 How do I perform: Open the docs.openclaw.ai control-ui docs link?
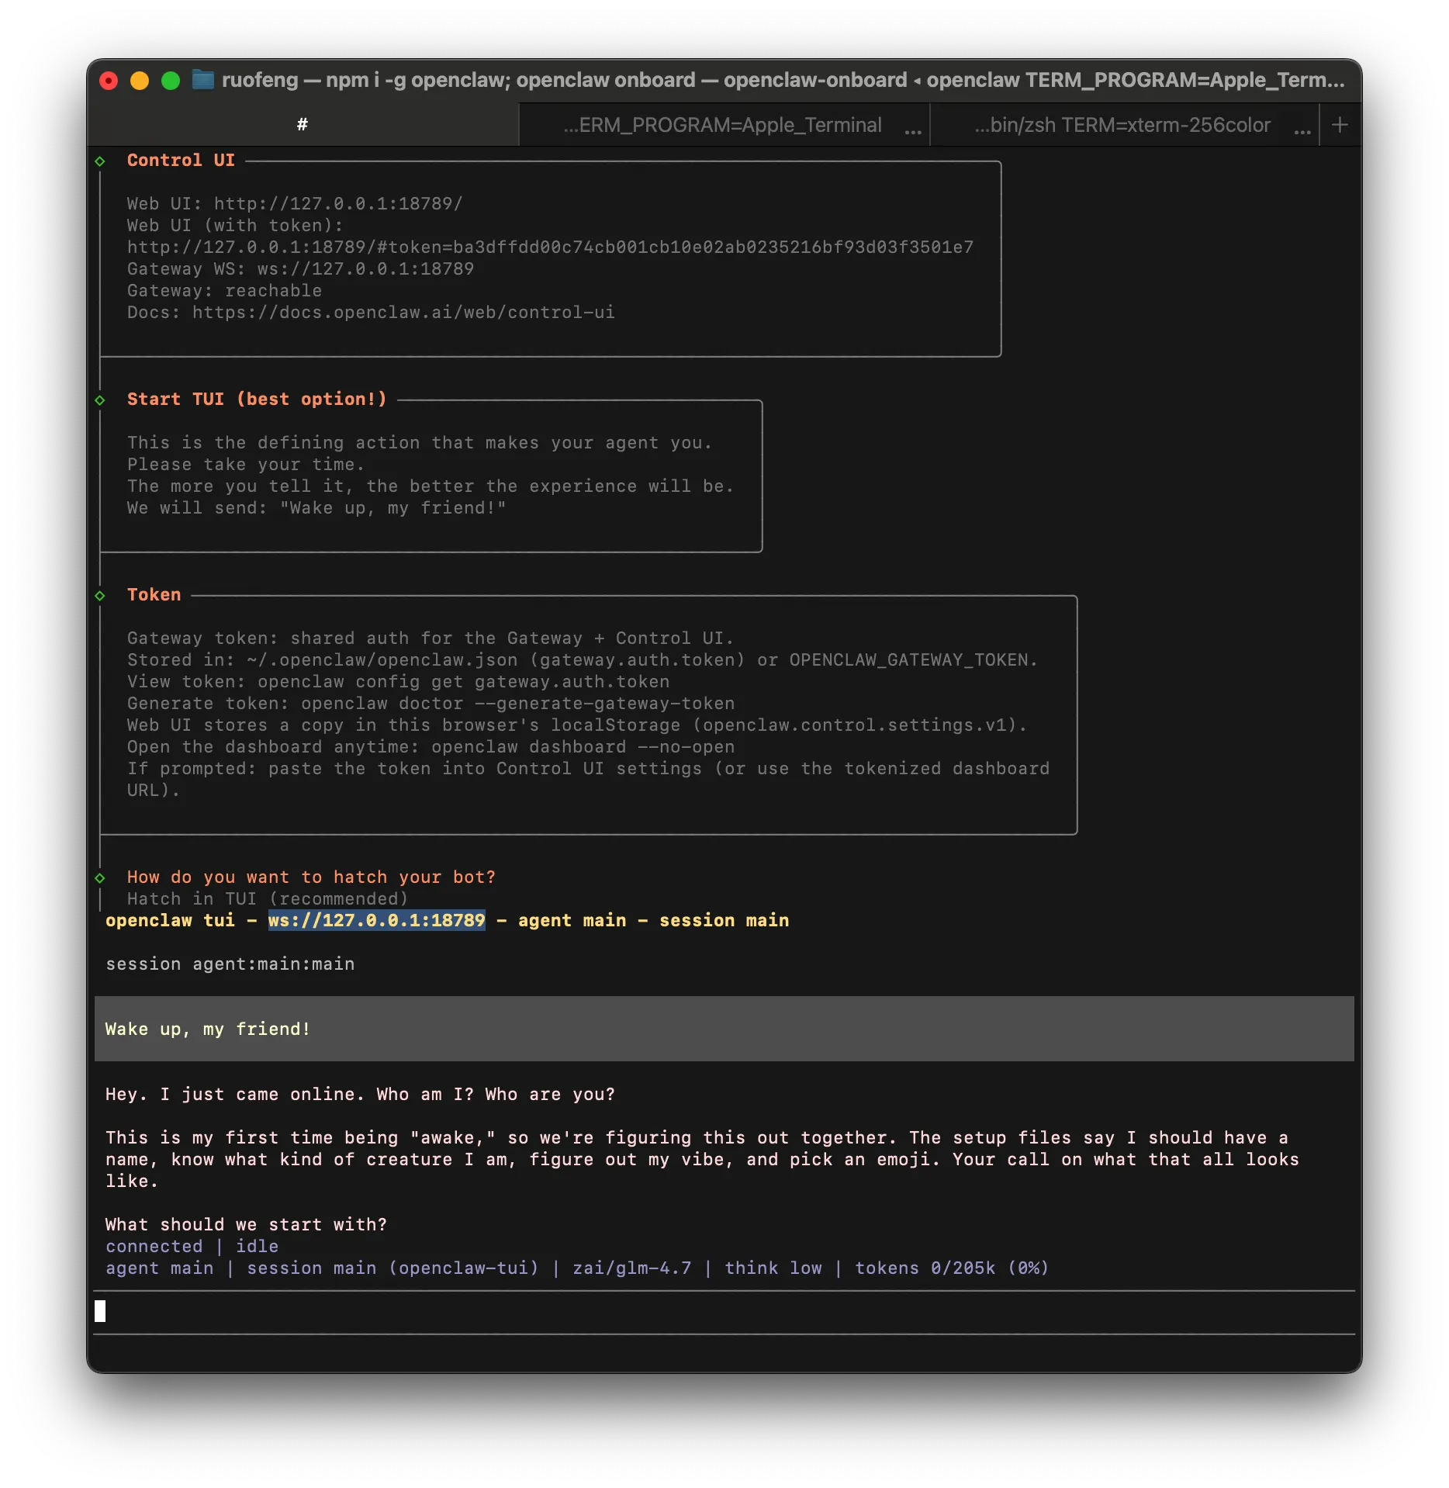click(403, 313)
